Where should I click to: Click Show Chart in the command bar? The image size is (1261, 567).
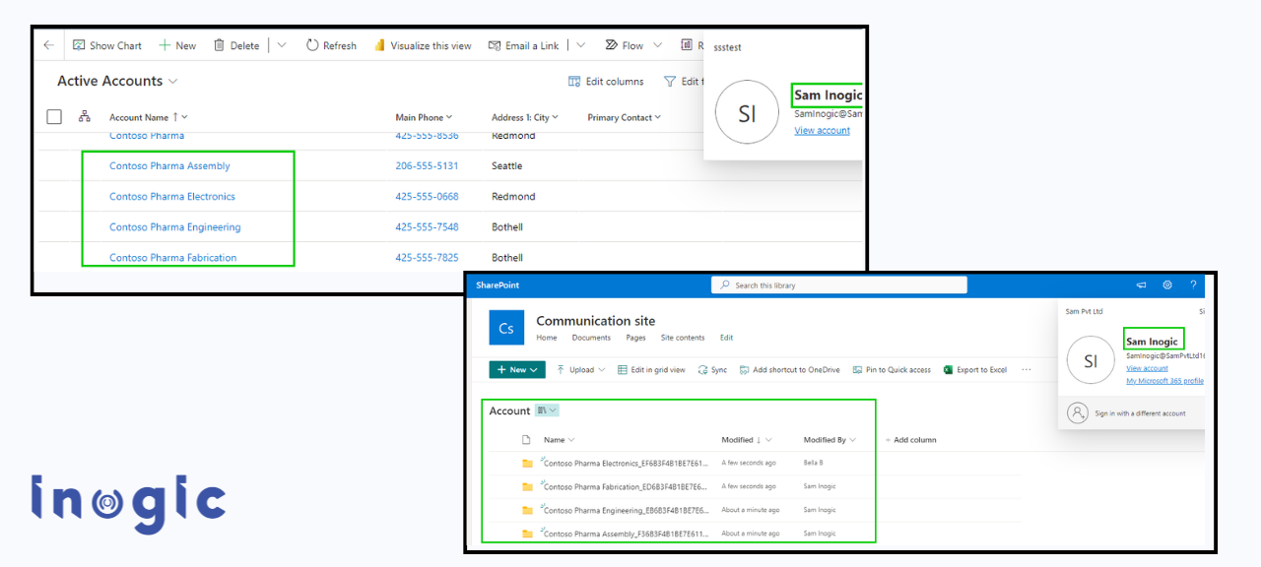click(x=106, y=45)
